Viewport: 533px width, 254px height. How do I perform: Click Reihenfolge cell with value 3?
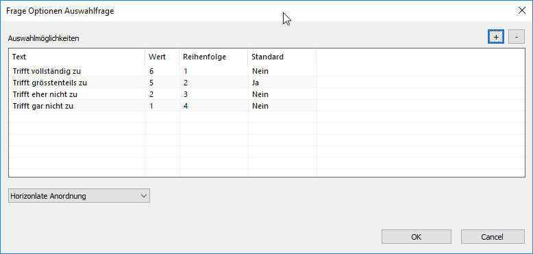[x=214, y=94]
